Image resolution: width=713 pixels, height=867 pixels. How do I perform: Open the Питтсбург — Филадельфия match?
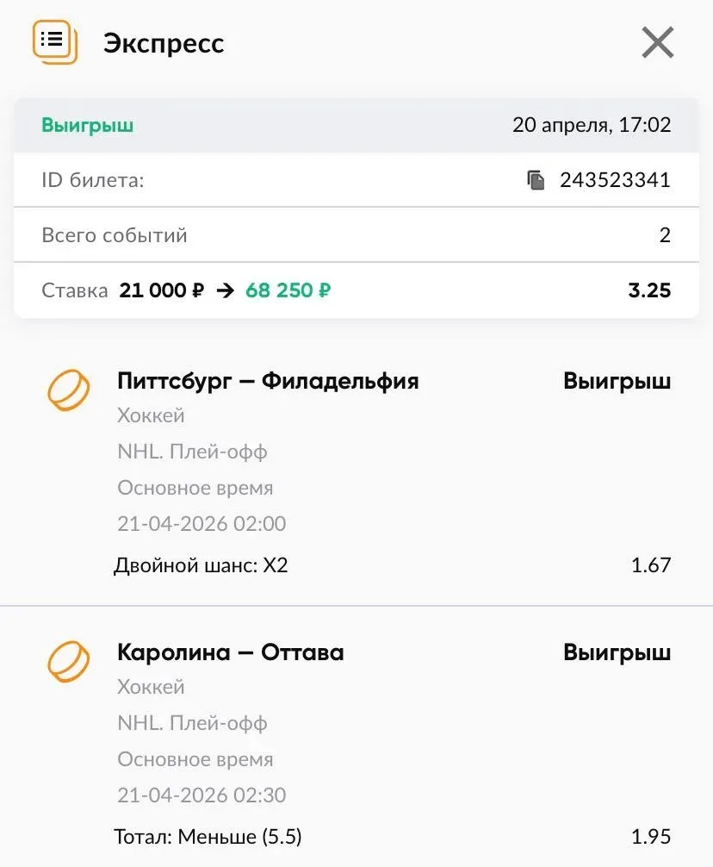point(268,381)
